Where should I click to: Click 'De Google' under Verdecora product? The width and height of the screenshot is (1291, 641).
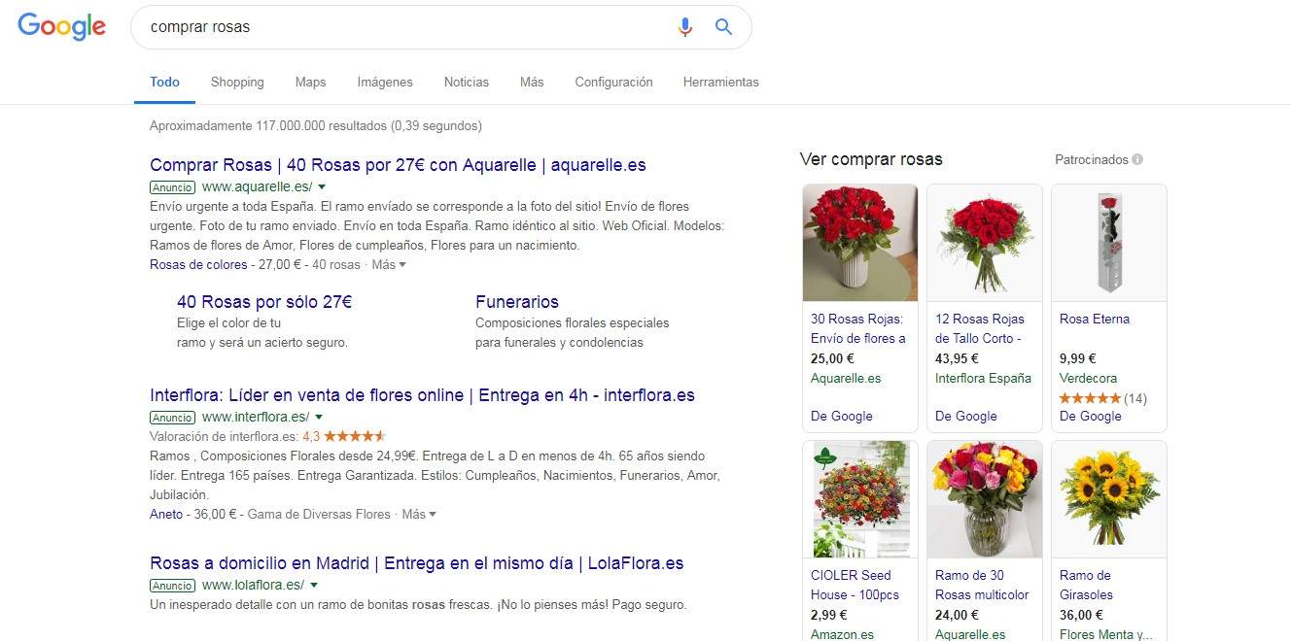click(x=1091, y=416)
